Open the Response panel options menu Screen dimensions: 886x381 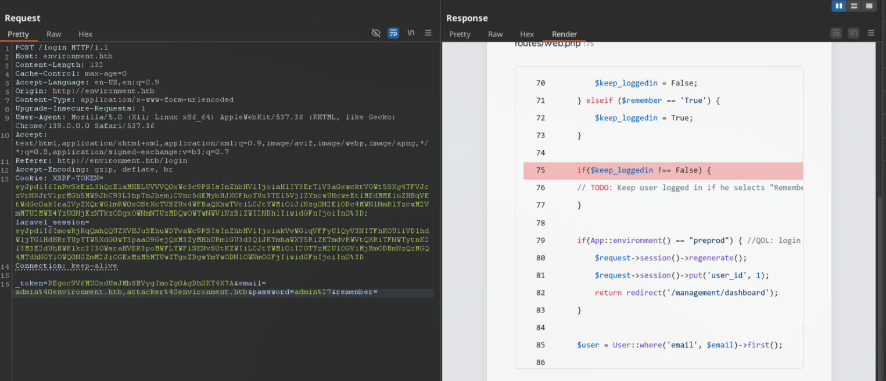pos(871,33)
